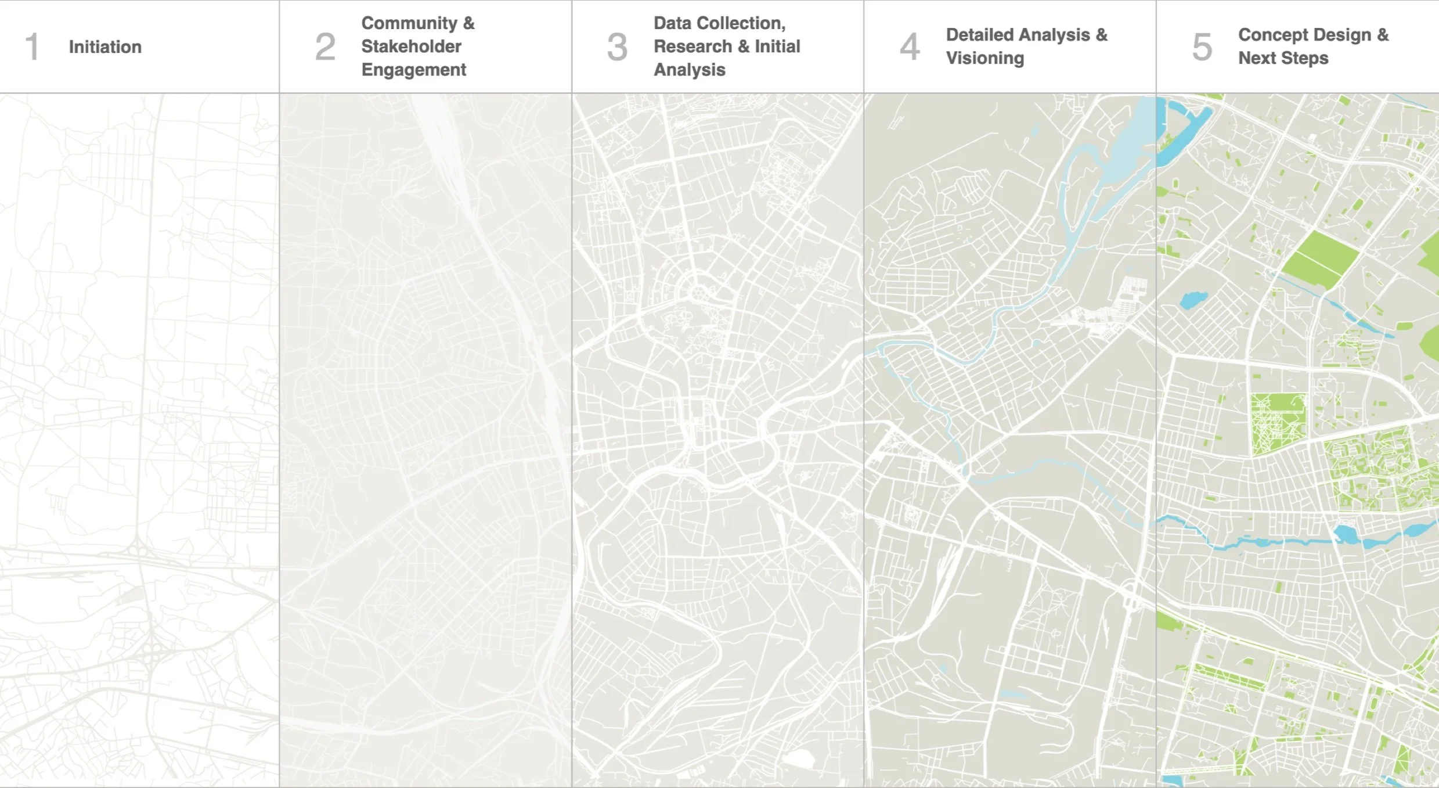1439x788 pixels.
Task: Open Data Collection, Research & Initial Analysis
Action: point(726,46)
